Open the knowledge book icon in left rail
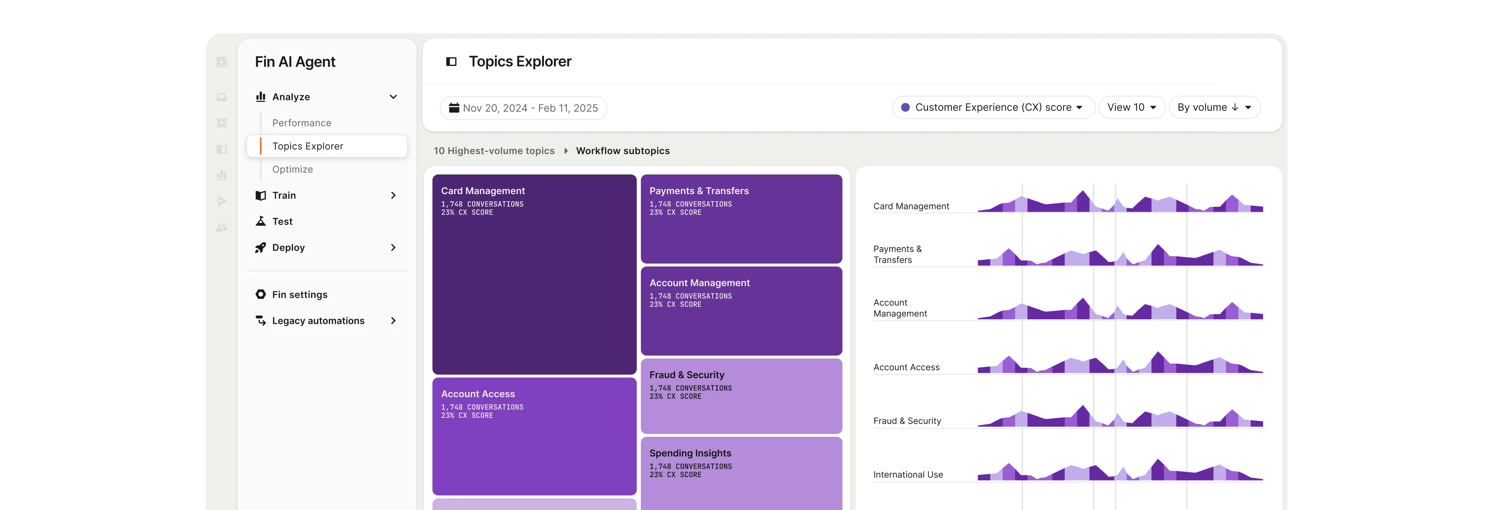Viewport: 1492px width, 510px height. (x=221, y=149)
